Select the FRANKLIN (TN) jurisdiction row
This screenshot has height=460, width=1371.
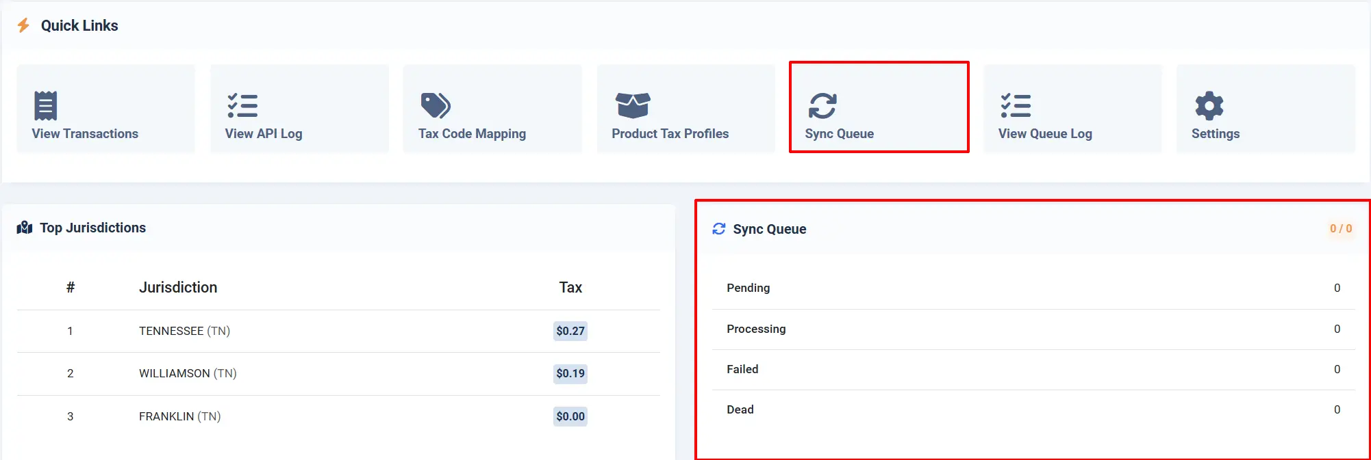pyautogui.click(x=338, y=416)
